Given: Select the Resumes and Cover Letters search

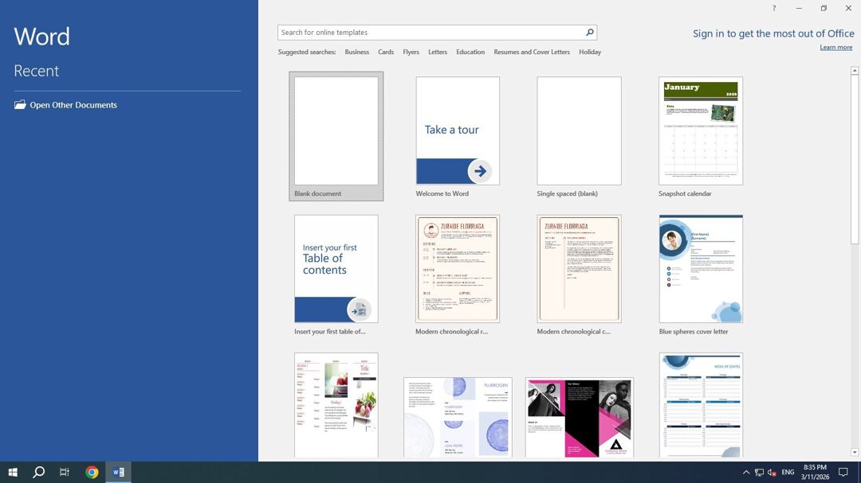Looking at the screenshot, I should point(532,52).
